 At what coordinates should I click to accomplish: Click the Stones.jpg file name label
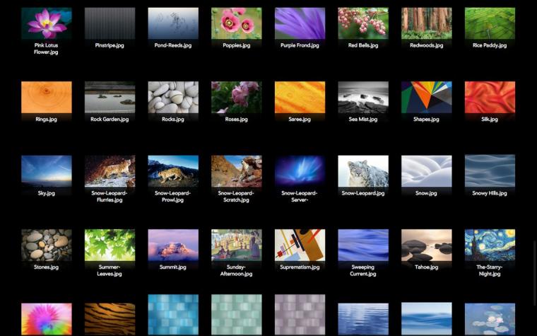point(46,267)
